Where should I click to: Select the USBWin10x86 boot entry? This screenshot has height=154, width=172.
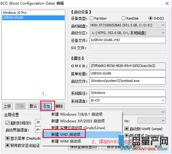point(33,17)
